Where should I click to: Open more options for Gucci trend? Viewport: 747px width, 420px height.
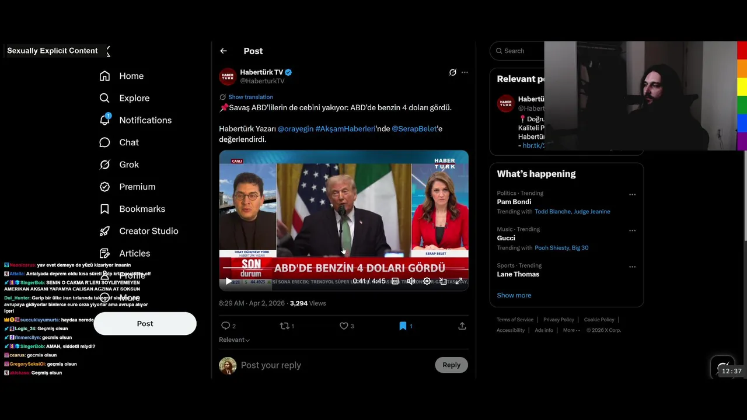pyautogui.click(x=632, y=231)
